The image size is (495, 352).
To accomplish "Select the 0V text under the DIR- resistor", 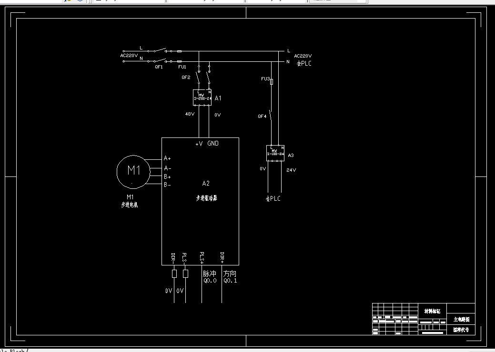I will pos(169,291).
